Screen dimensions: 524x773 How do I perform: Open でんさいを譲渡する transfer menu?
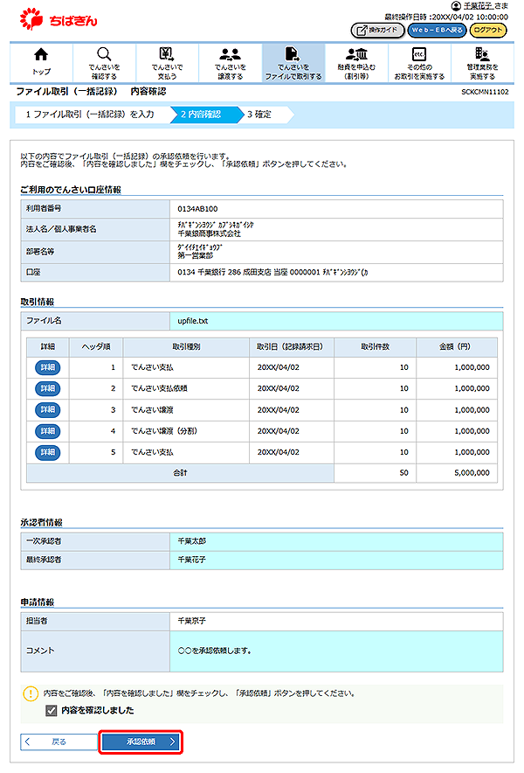click(230, 62)
